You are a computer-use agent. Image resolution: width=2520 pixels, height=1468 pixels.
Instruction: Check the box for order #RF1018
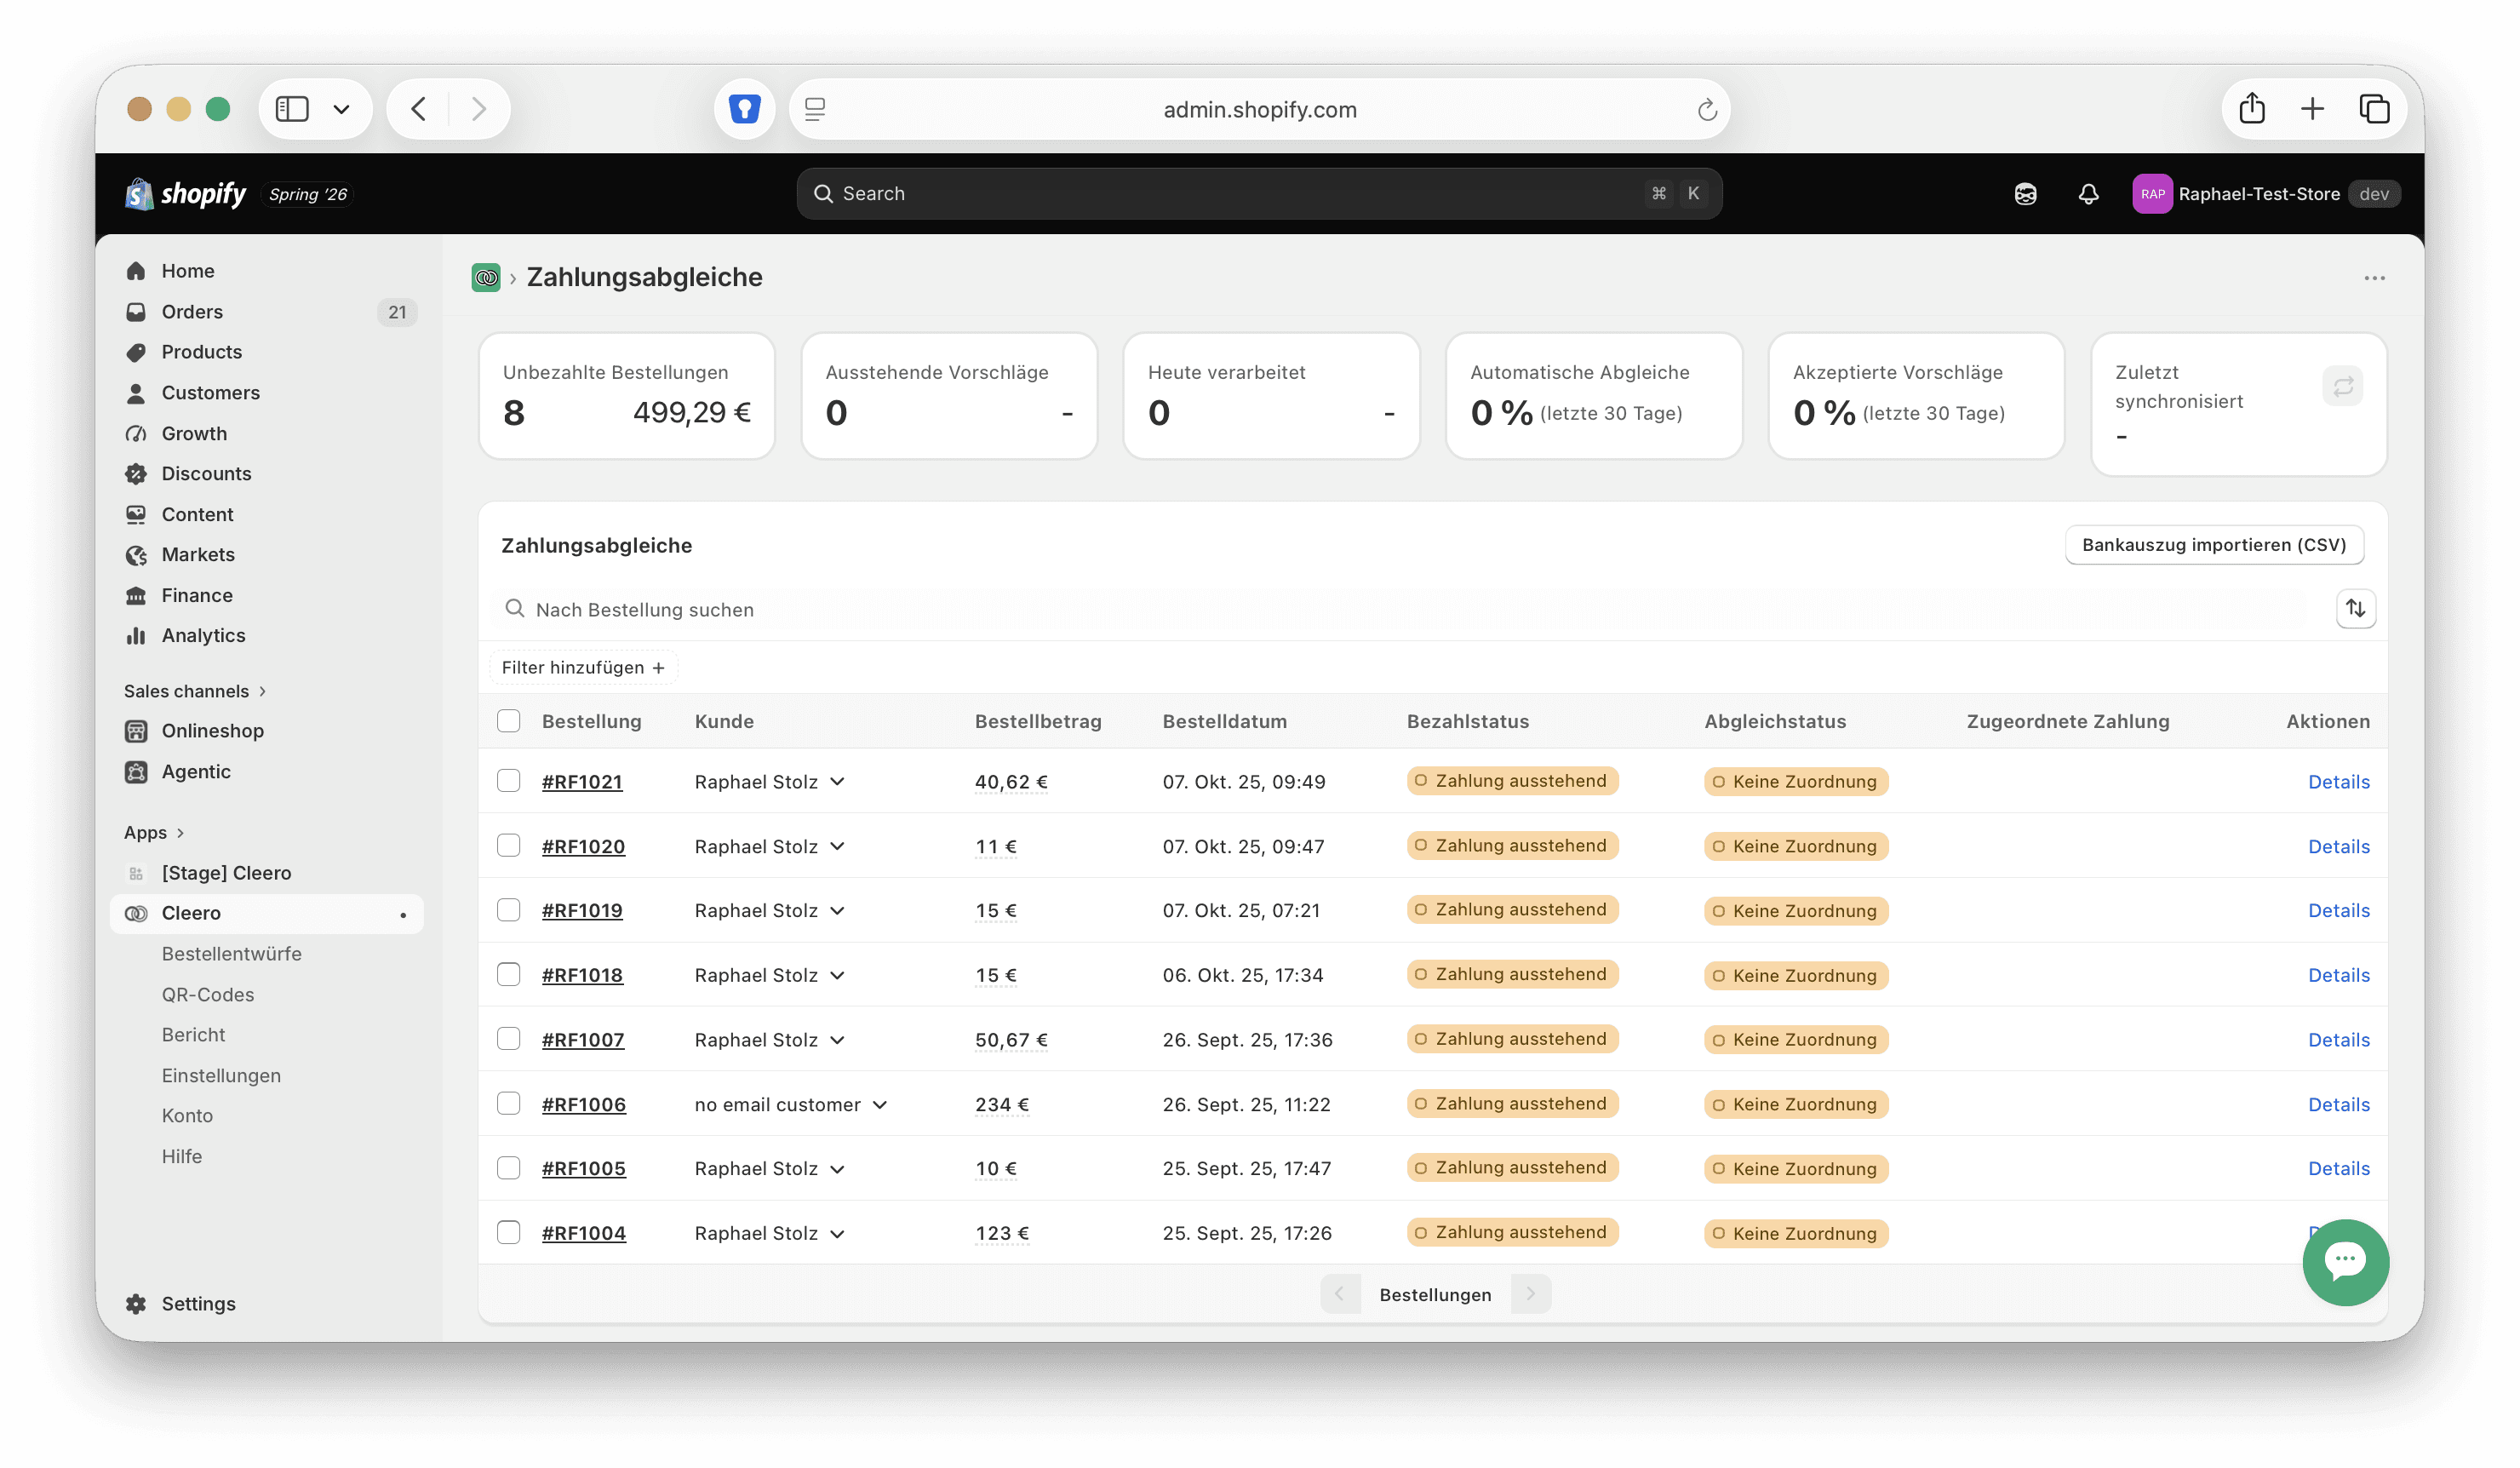click(508, 974)
